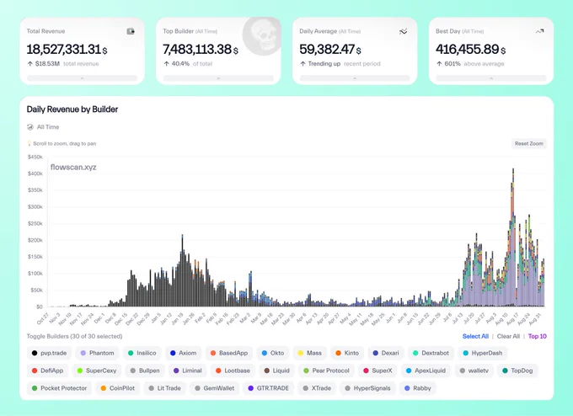Toggle the Pocket Protector builder chip

(x=59, y=388)
